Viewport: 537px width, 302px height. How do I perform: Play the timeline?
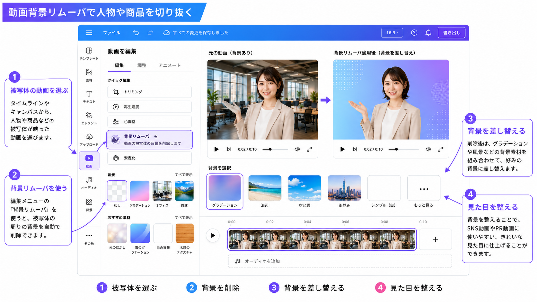tap(213, 236)
